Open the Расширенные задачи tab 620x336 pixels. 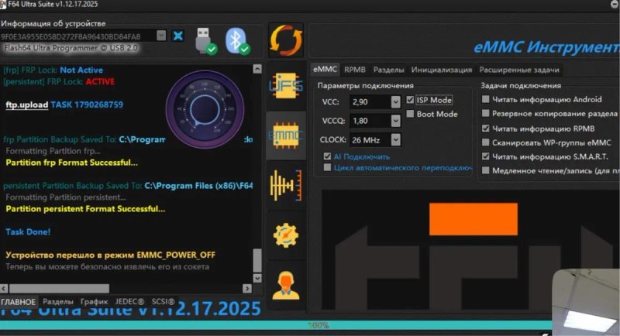pos(519,70)
